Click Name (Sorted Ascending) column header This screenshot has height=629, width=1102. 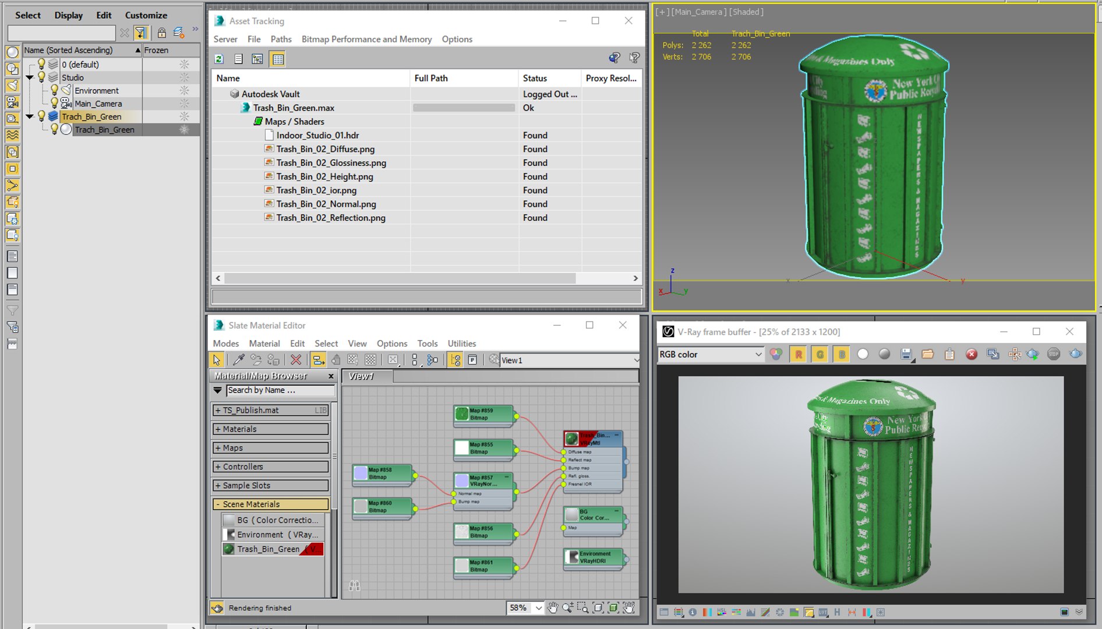pyautogui.click(x=82, y=50)
